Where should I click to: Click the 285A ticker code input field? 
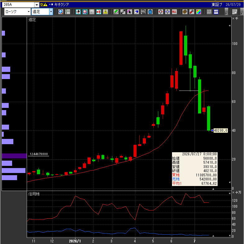pos(18,5)
